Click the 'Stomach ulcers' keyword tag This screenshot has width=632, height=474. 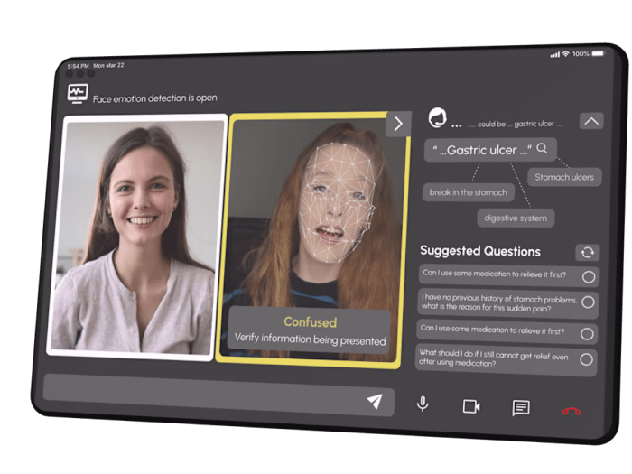point(564,177)
